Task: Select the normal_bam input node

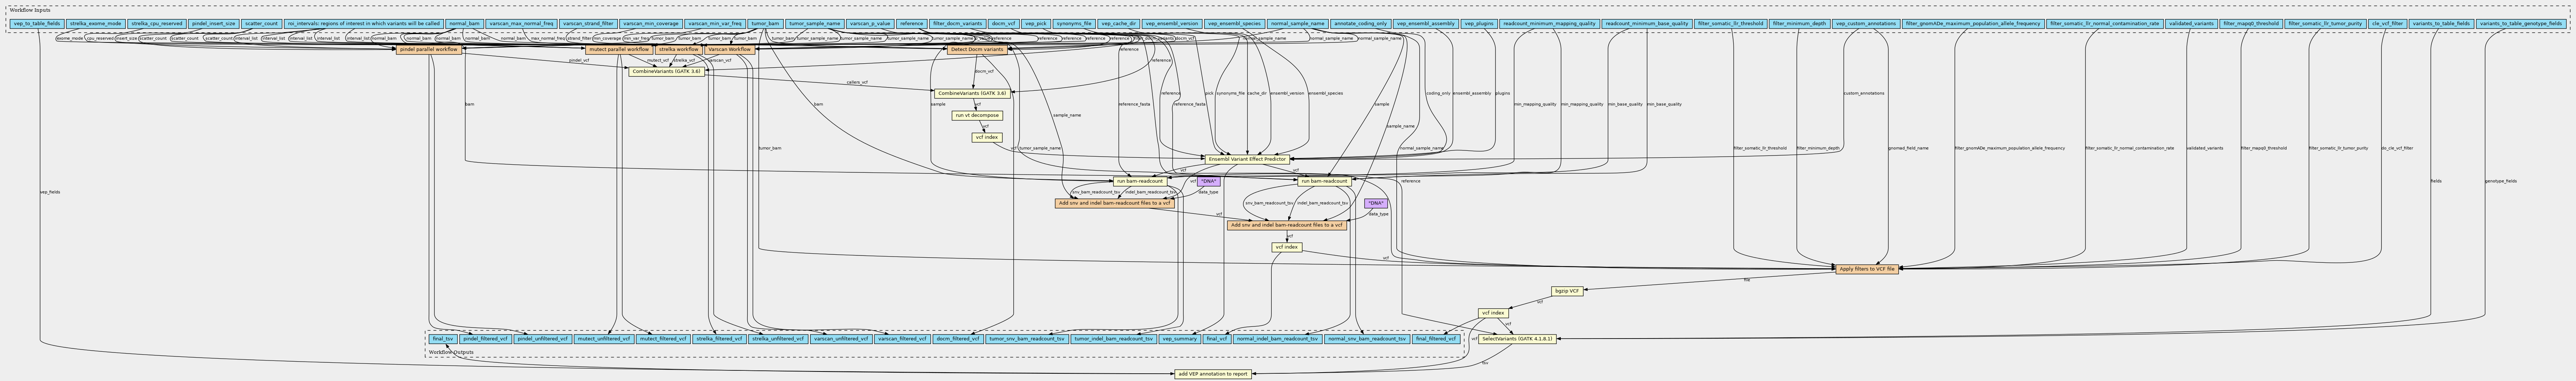Action: pyautogui.click(x=464, y=23)
